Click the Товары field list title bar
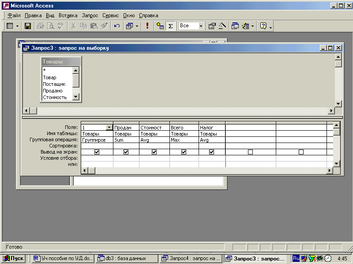 [x=60, y=61]
